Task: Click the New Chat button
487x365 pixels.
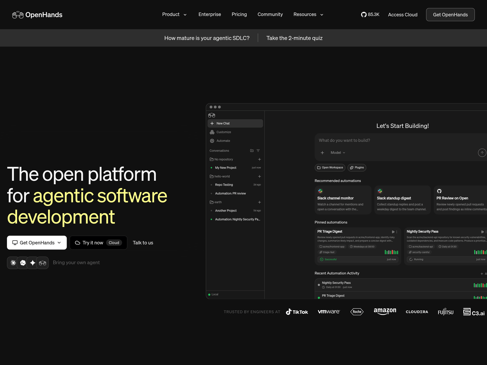Action: (x=235, y=123)
